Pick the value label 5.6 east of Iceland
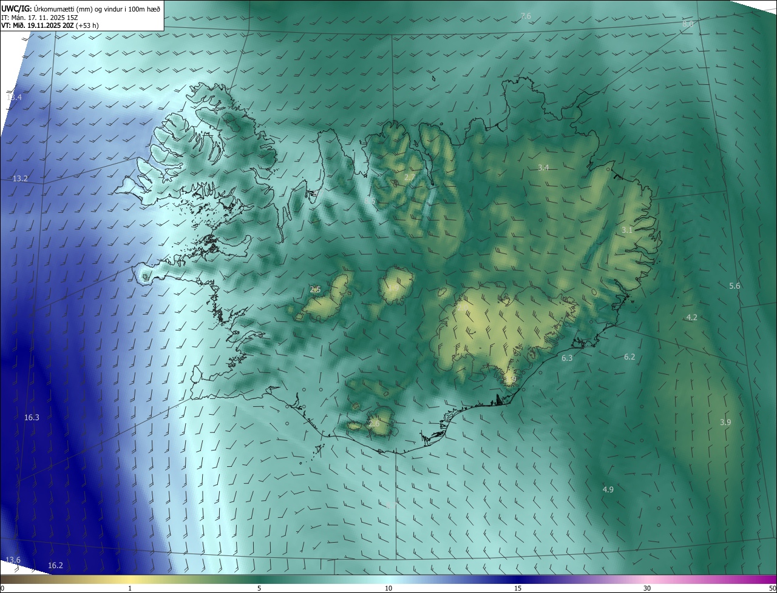The image size is (777, 593). click(735, 286)
